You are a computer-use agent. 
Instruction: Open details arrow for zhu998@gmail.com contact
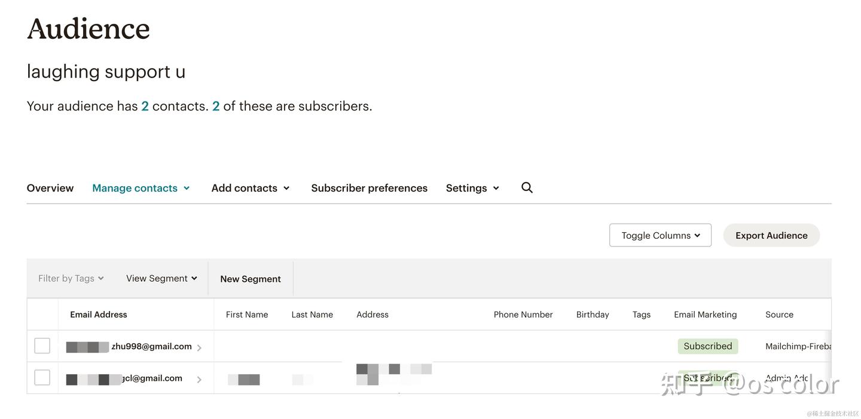pos(199,347)
